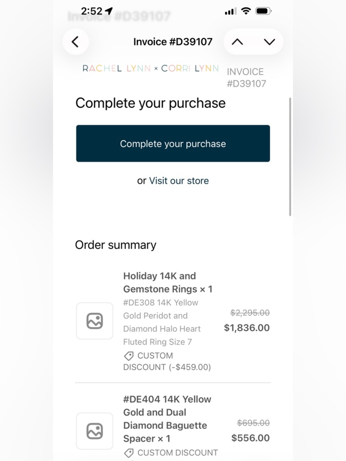Viewport: 346px width, 461px height.
Task: Tap the $1,836.00 discounted price
Action: pos(247,328)
